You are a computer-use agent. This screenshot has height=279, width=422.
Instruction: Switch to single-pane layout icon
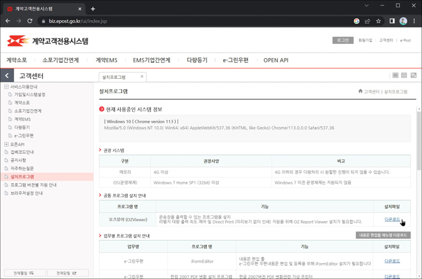click(395, 75)
